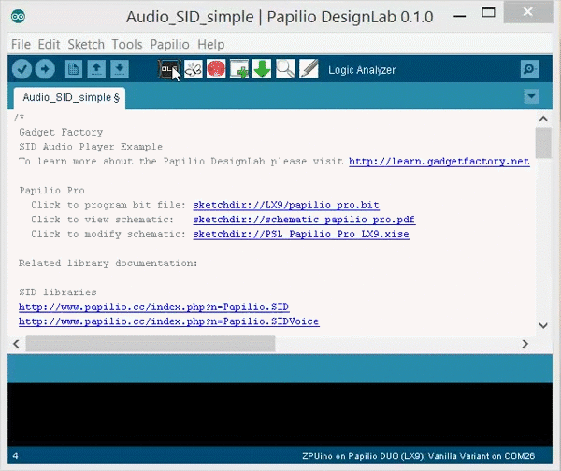Open the Sketch menu
The height and width of the screenshot is (471, 561).
pyautogui.click(x=86, y=44)
